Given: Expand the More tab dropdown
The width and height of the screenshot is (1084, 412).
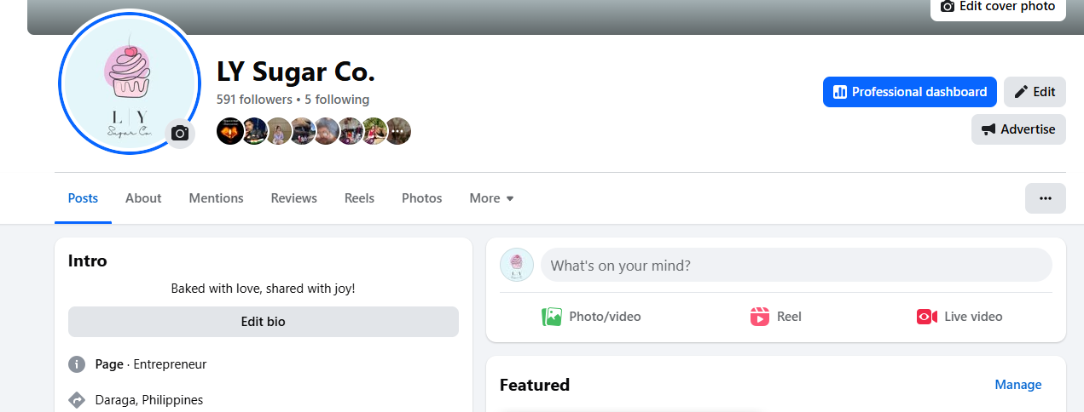Looking at the screenshot, I should (x=491, y=198).
